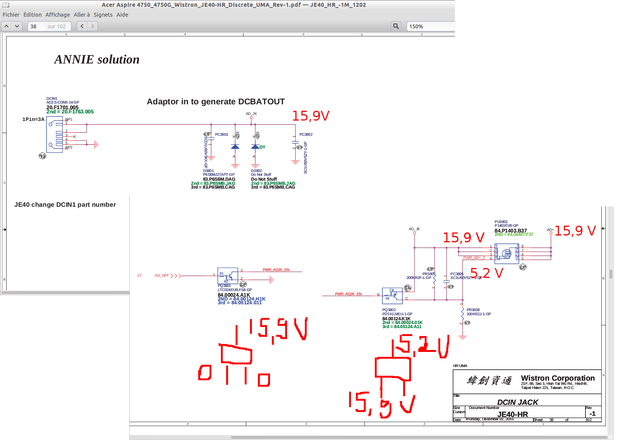Click the 'AD+' net label near PU3802
This screenshot has height=440, width=635.
[550, 230]
